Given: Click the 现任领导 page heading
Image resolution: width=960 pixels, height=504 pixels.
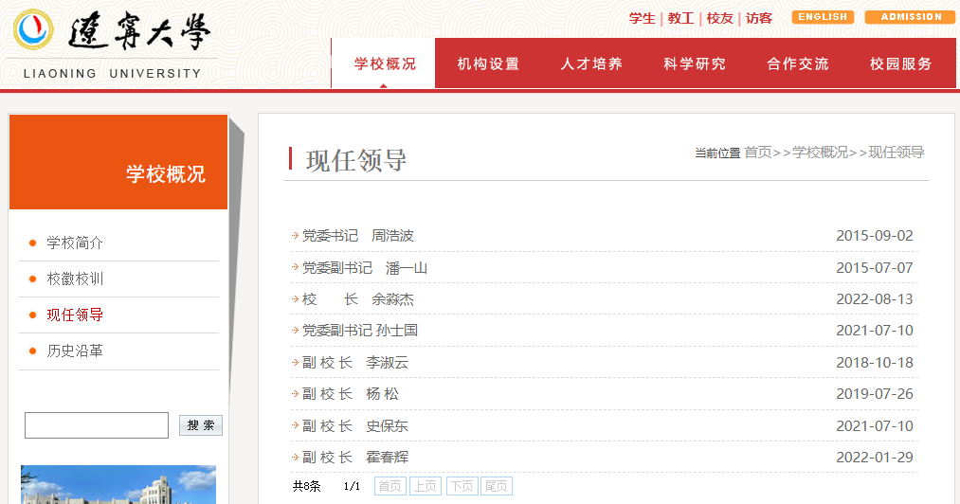Looking at the screenshot, I should click(x=356, y=160).
